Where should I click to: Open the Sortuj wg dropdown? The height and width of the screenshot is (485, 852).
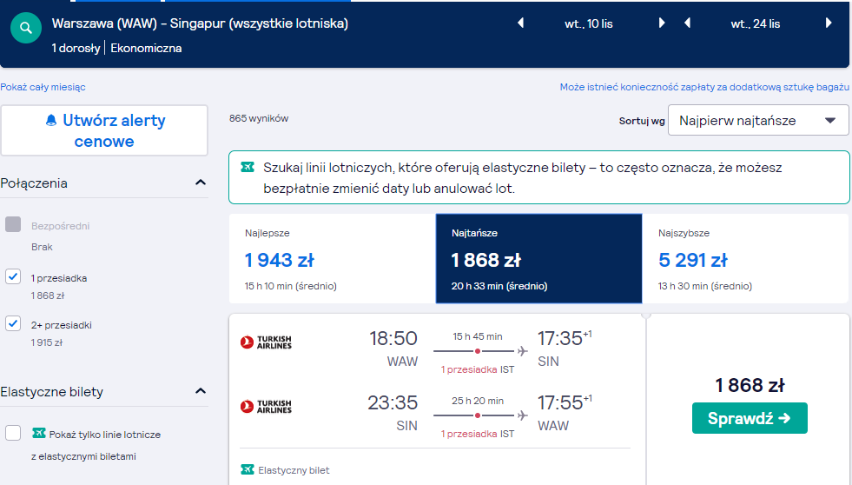click(x=758, y=120)
